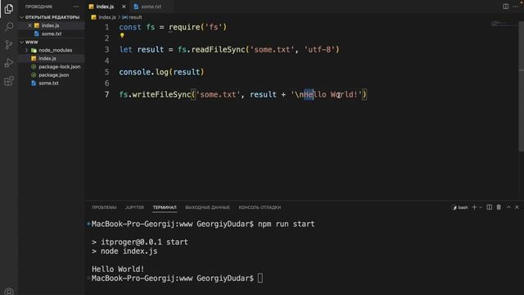Switch to the Проблемы panel tab
524x295 pixels.
coord(104,207)
